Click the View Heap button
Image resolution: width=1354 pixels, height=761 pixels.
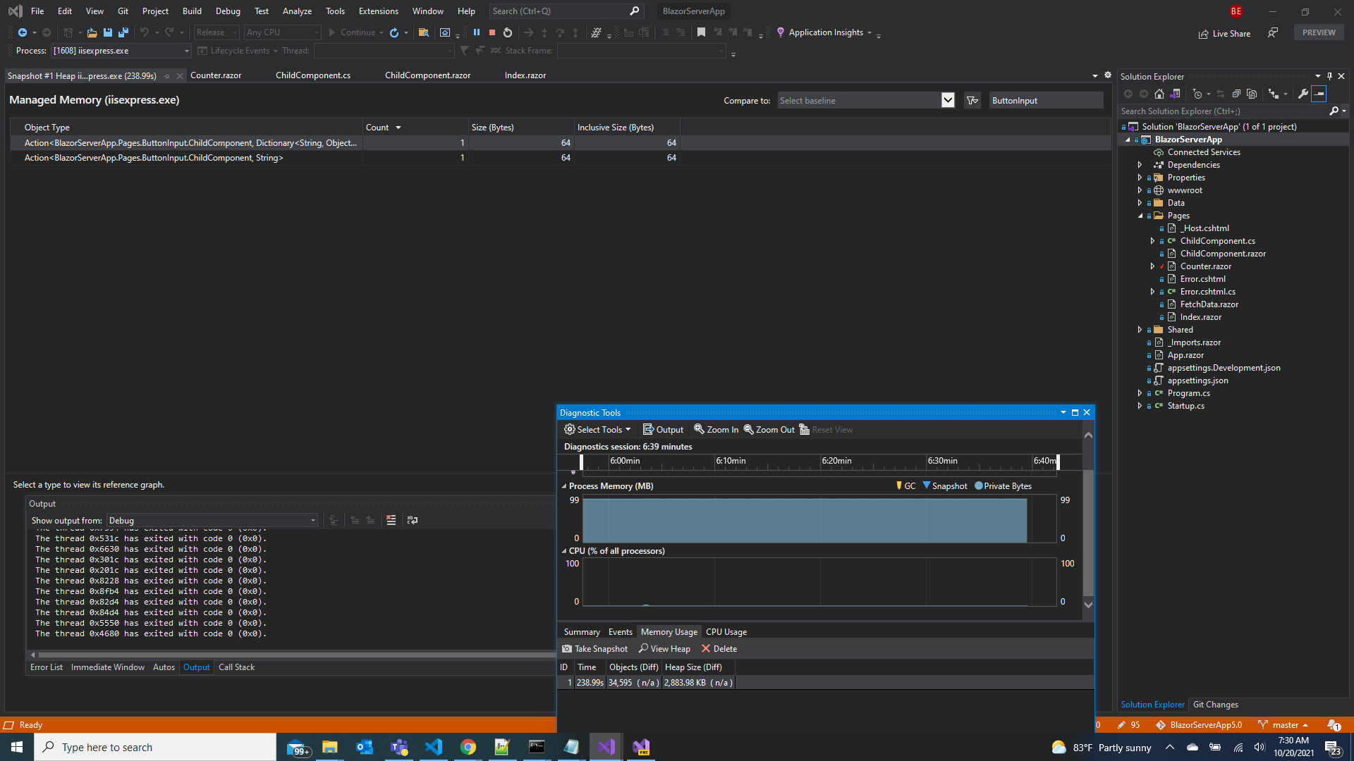(664, 648)
